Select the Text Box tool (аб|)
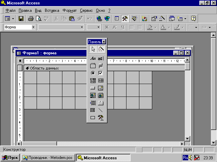Screen dimensions: 217x162 pyautogui.click(x=101, y=58)
